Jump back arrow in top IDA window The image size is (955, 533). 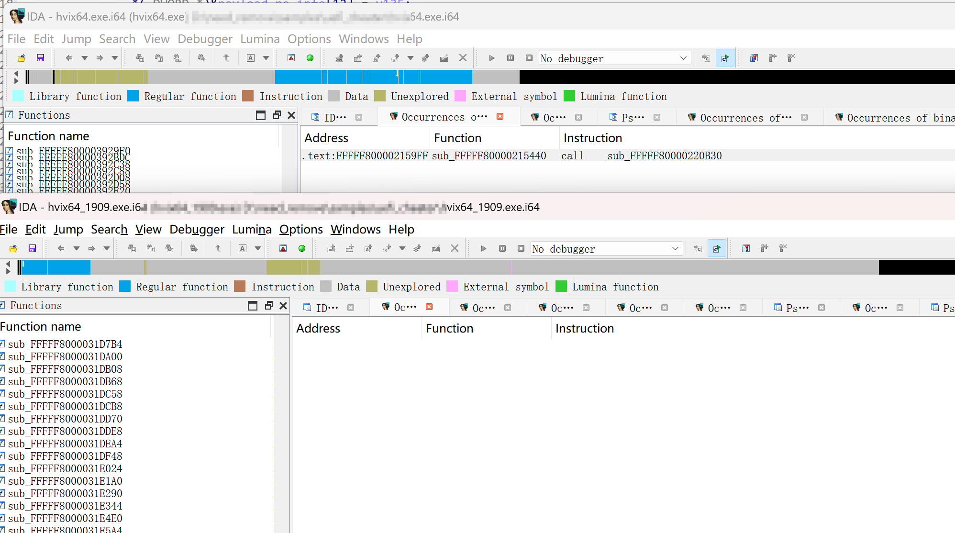pos(69,58)
